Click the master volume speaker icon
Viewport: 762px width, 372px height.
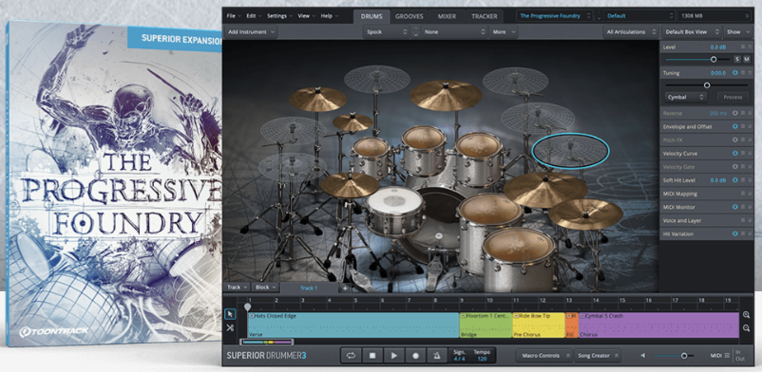coord(642,356)
